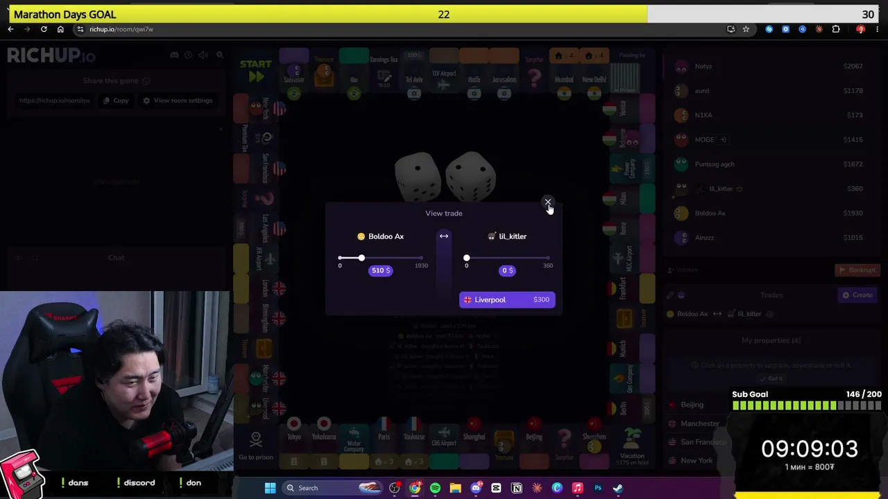The image size is (888, 499).
Task: Click eye icon beside the trade entry
Action: [x=769, y=314]
